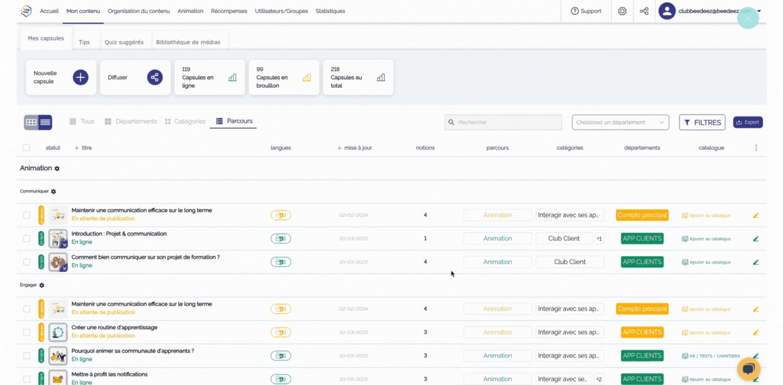Check the box for Créer une routine d'apprentissage
Screen dimensions: 783x385
pyautogui.click(x=27, y=333)
